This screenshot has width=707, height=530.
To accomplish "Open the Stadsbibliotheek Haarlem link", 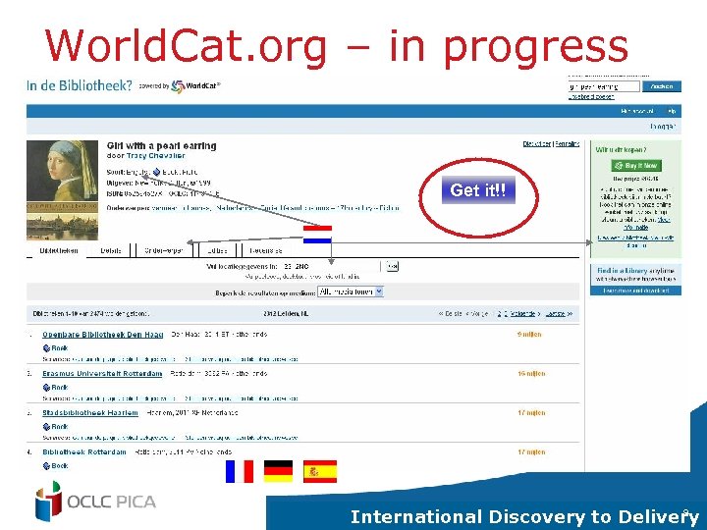I will [x=90, y=413].
